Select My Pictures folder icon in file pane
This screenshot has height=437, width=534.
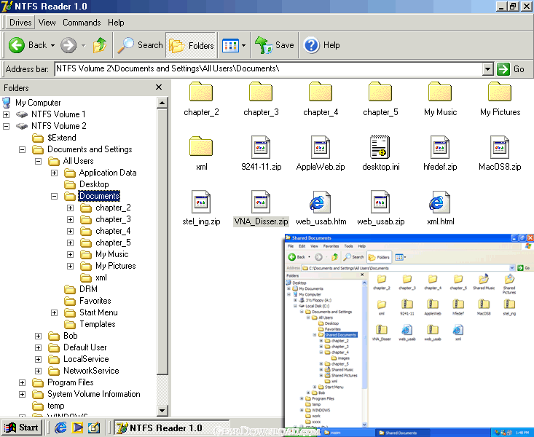(500, 92)
